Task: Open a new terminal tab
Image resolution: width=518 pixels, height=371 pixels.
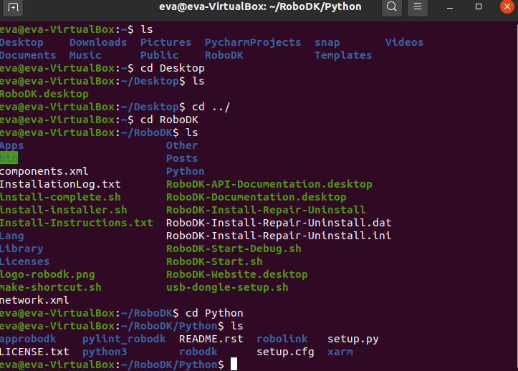Action: pyautogui.click(x=14, y=9)
